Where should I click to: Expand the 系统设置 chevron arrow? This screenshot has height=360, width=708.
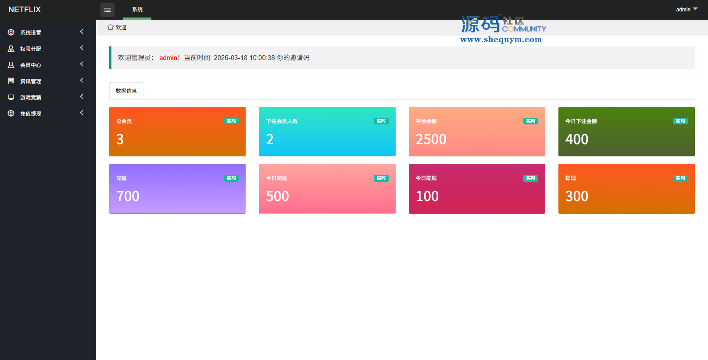coord(82,32)
